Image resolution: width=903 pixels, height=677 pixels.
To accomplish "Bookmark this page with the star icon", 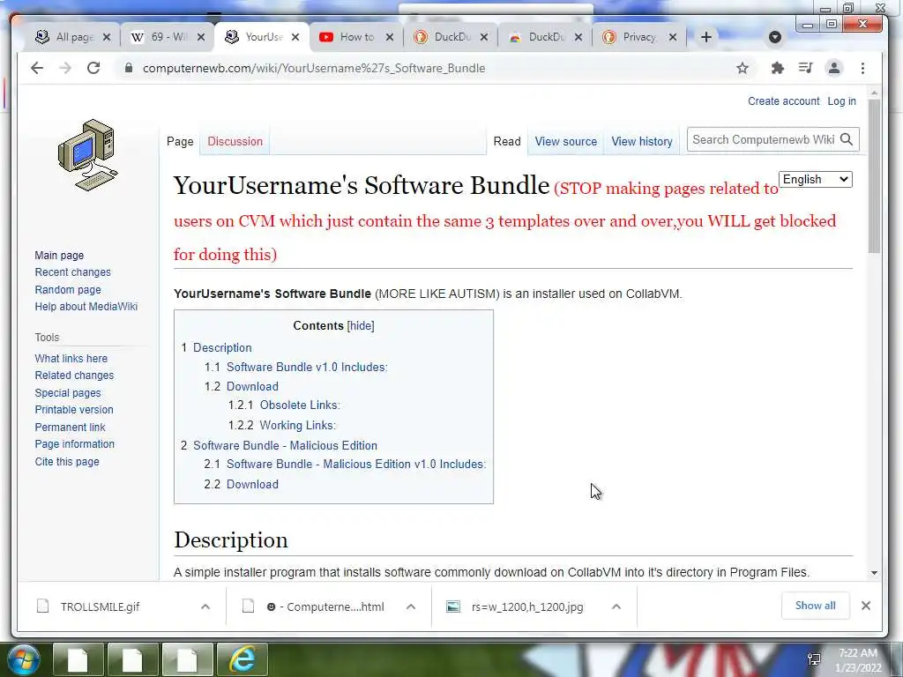I will click(x=743, y=68).
